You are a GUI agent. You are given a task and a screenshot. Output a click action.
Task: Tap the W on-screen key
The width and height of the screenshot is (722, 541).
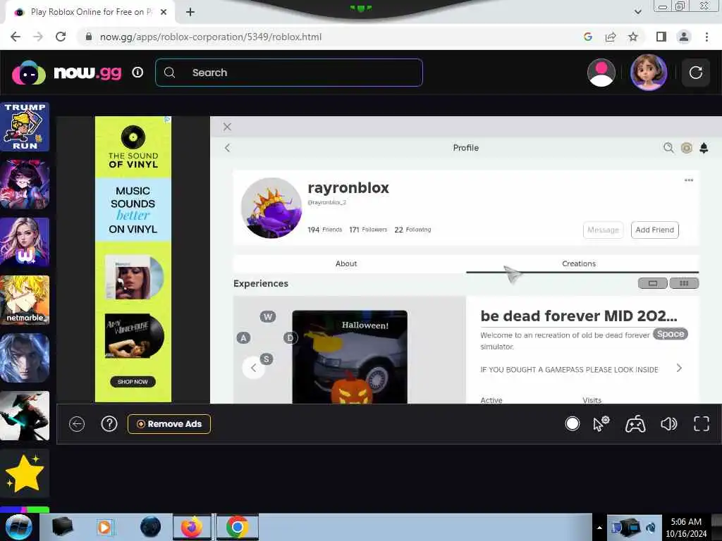(268, 316)
